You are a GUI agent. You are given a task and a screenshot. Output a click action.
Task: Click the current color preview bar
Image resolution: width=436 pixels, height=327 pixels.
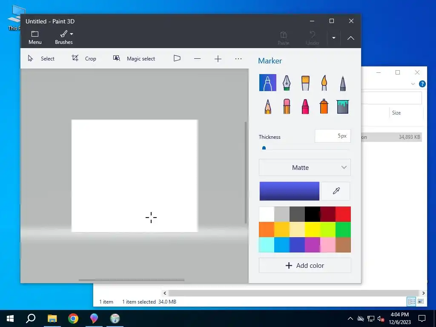pos(290,191)
